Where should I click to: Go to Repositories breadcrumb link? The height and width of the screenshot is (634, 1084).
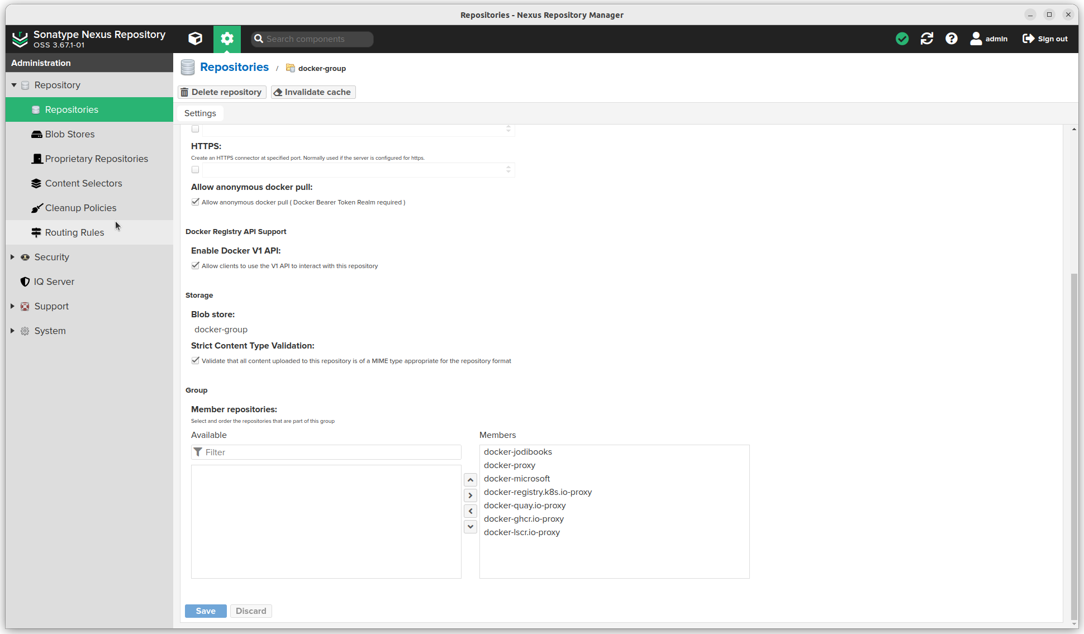[x=234, y=67]
